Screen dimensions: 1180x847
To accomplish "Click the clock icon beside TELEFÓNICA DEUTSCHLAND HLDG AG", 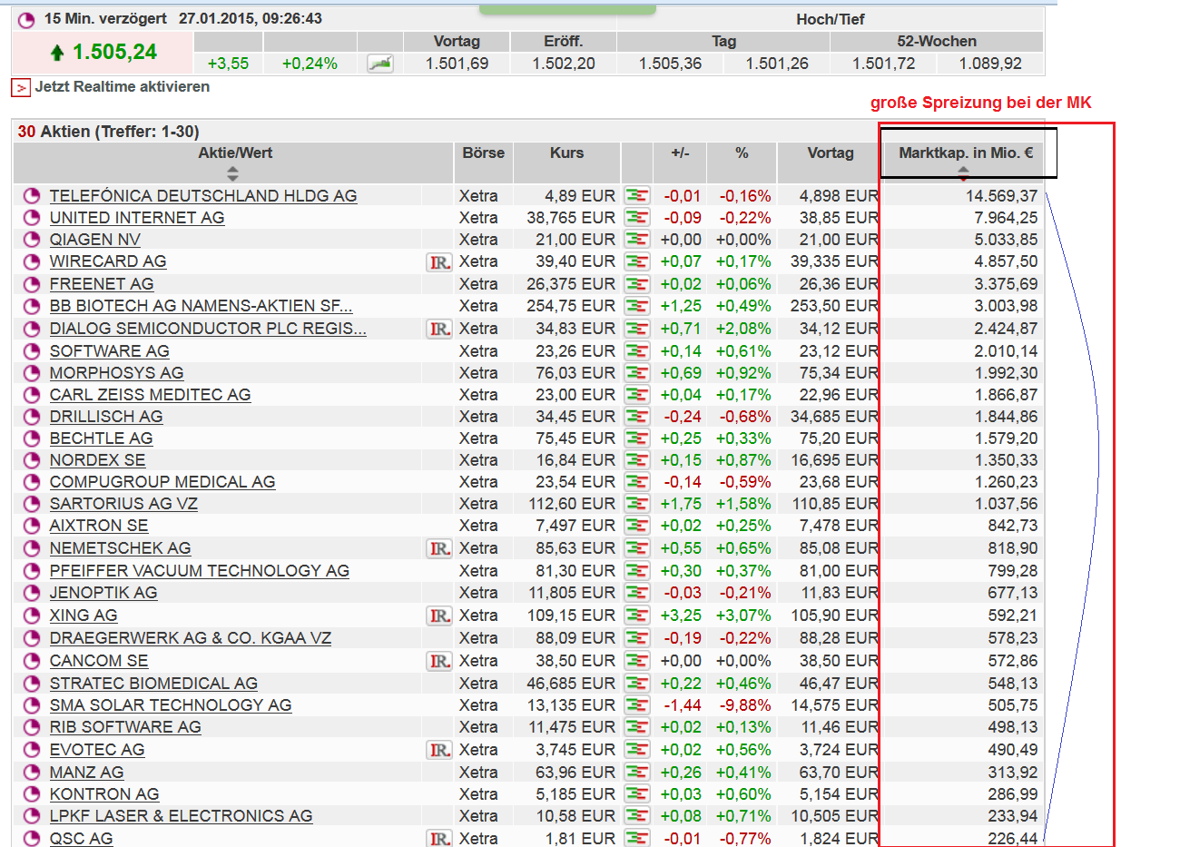I will coord(31,195).
